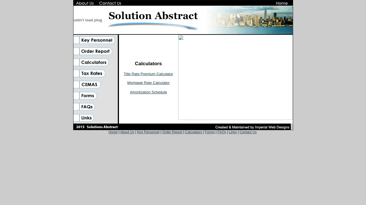Follow the footer Home link

(x=113, y=132)
